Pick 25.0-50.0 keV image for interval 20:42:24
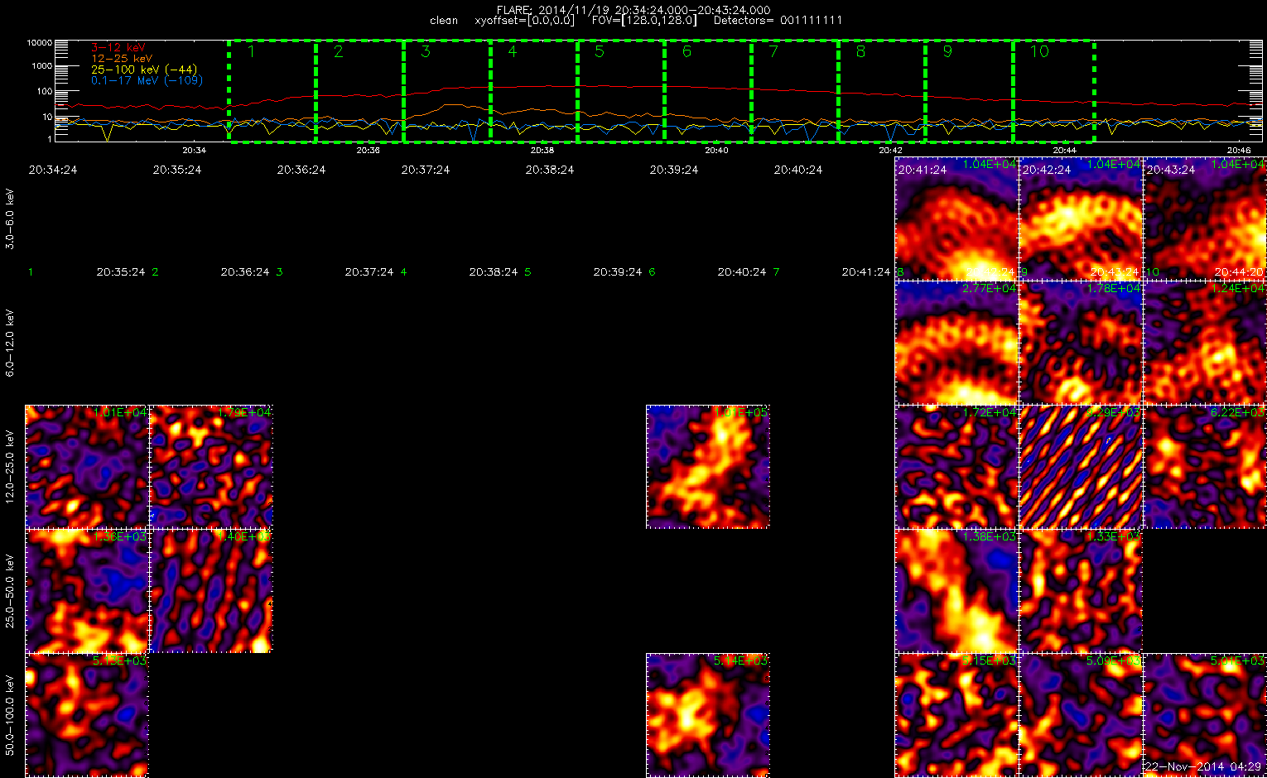This screenshot has width=1267, height=778. [x=1081, y=591]
